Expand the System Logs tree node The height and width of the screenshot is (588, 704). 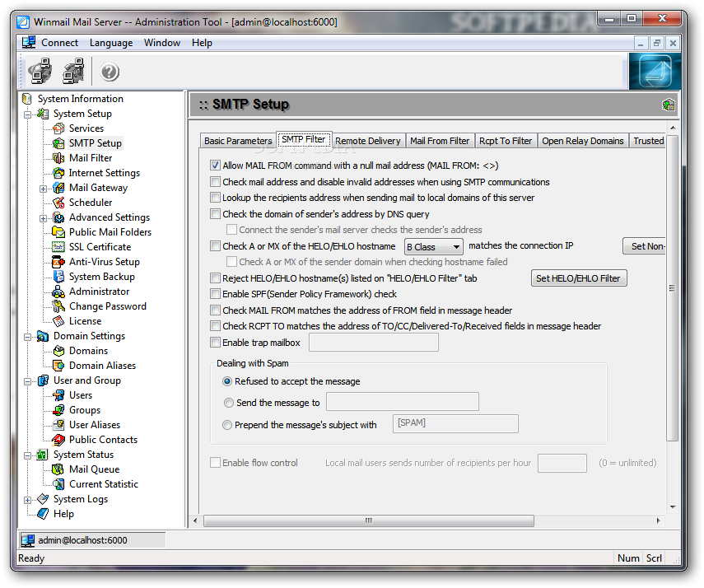28,500
